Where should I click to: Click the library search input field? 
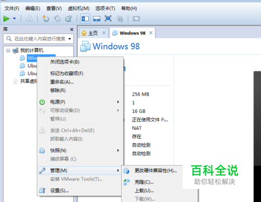[x=38, y=39]
